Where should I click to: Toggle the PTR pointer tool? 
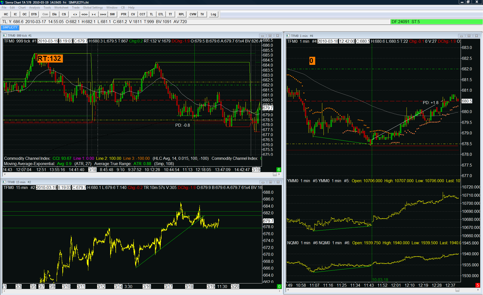pos(124,14)
